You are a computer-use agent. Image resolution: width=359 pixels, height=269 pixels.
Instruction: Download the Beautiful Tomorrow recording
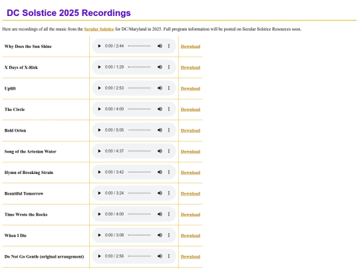point(191,193)
